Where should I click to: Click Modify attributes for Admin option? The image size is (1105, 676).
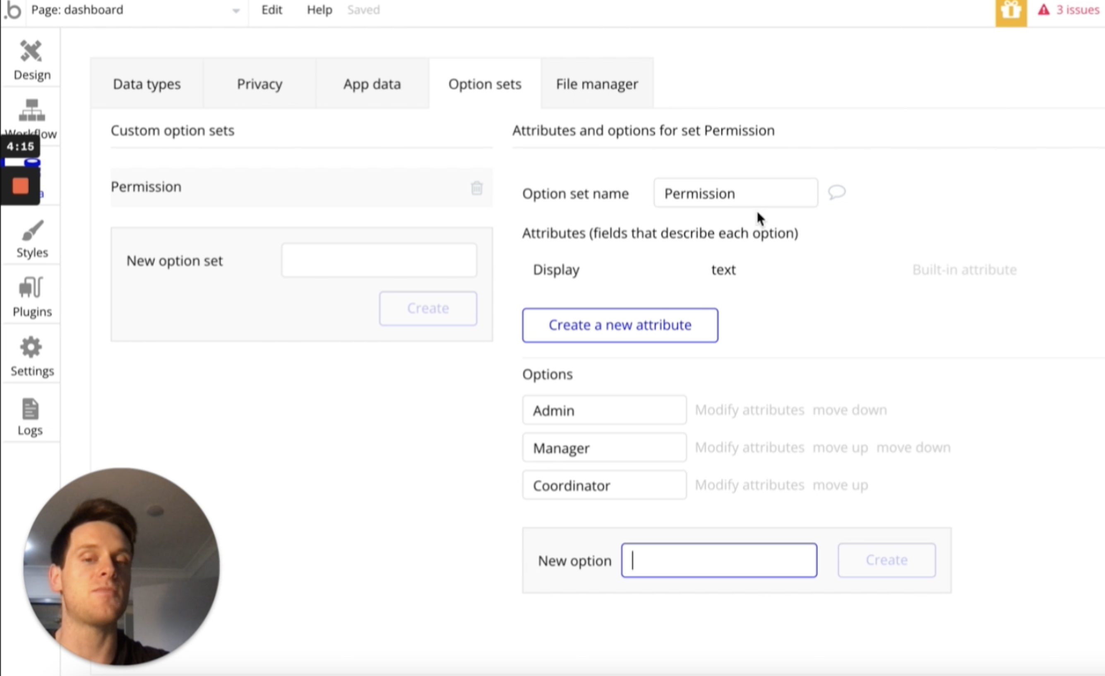749,410
